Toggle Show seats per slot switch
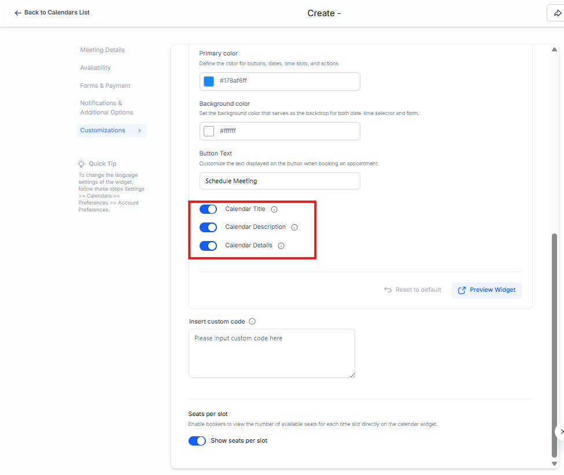 coord(197,441)
